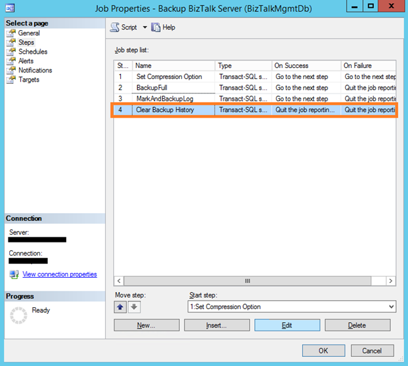Click step number 4 cell
Viewport: 408px width, 366px height.
click(x=124, y=110)
